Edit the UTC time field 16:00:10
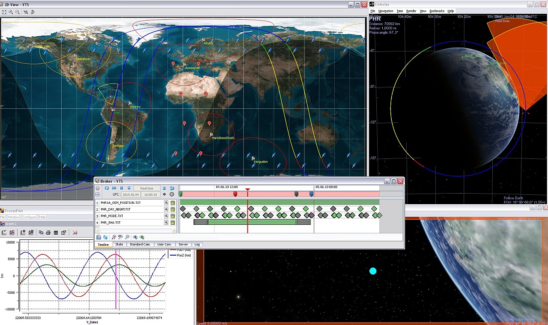The height and width of the screenshot is (325, 548). point(151,194)
